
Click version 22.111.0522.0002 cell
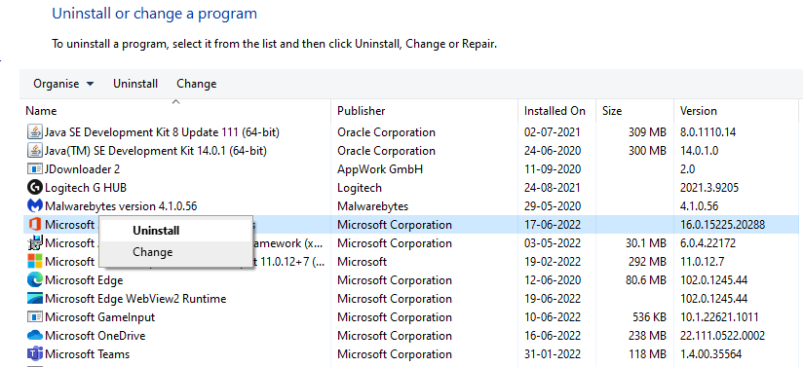pyautogui.click(x=722, y=336)
